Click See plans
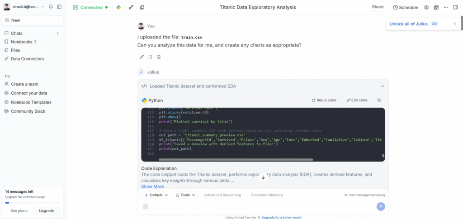463x219 pixels. point(19,211)
